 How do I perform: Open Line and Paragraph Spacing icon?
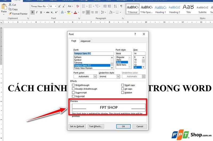(103, 12)
